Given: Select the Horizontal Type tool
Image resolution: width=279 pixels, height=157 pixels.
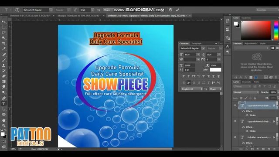Looking at the screenshot, I should pos(3,104).
